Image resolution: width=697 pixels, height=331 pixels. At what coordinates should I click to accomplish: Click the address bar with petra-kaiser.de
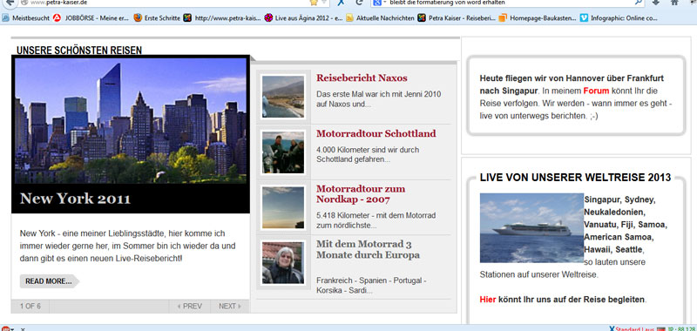coord(165,3)
